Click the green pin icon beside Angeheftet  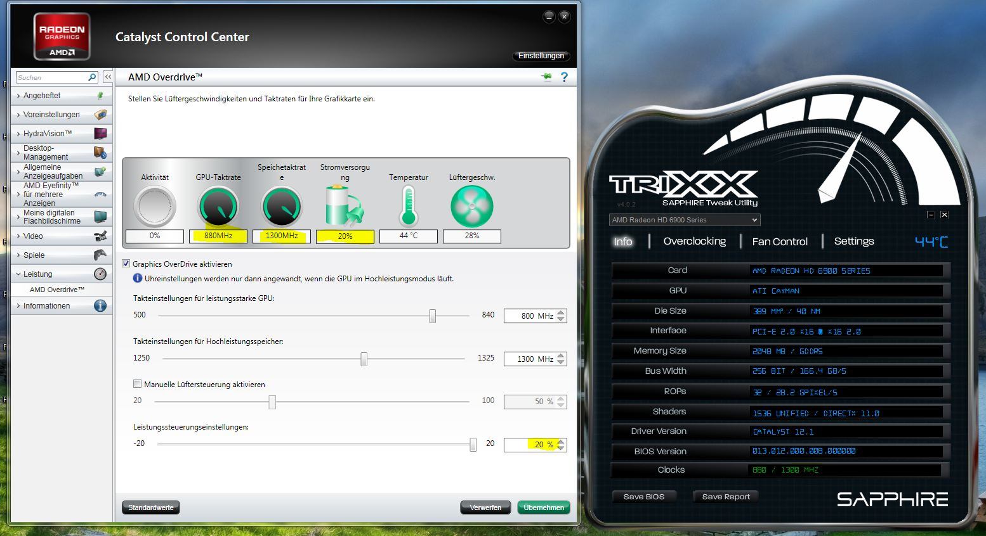100,96
